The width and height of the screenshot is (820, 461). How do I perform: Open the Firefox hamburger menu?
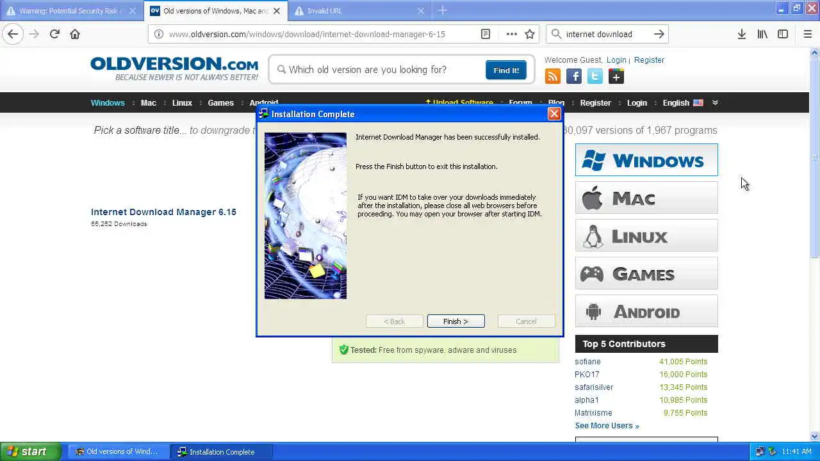click(807, 34)
